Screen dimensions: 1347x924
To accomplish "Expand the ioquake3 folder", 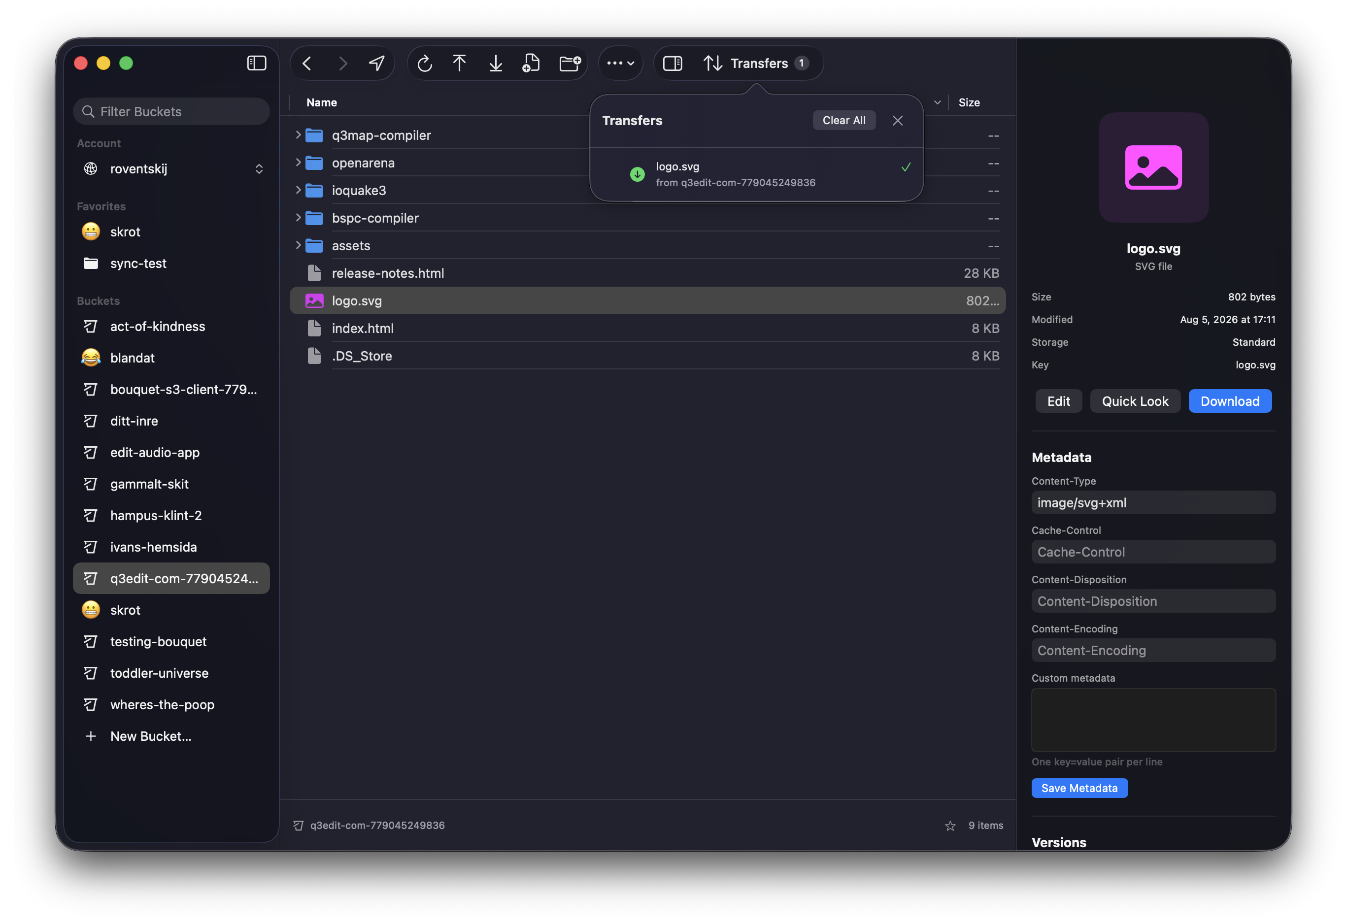I will (x=298, y=190).
